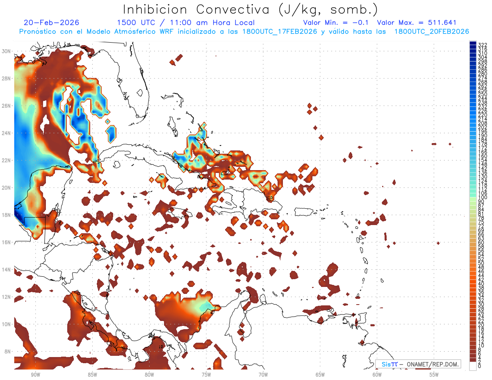
Task: Click the pale green colorbar swatch at 100
Action: coord(473,198)
